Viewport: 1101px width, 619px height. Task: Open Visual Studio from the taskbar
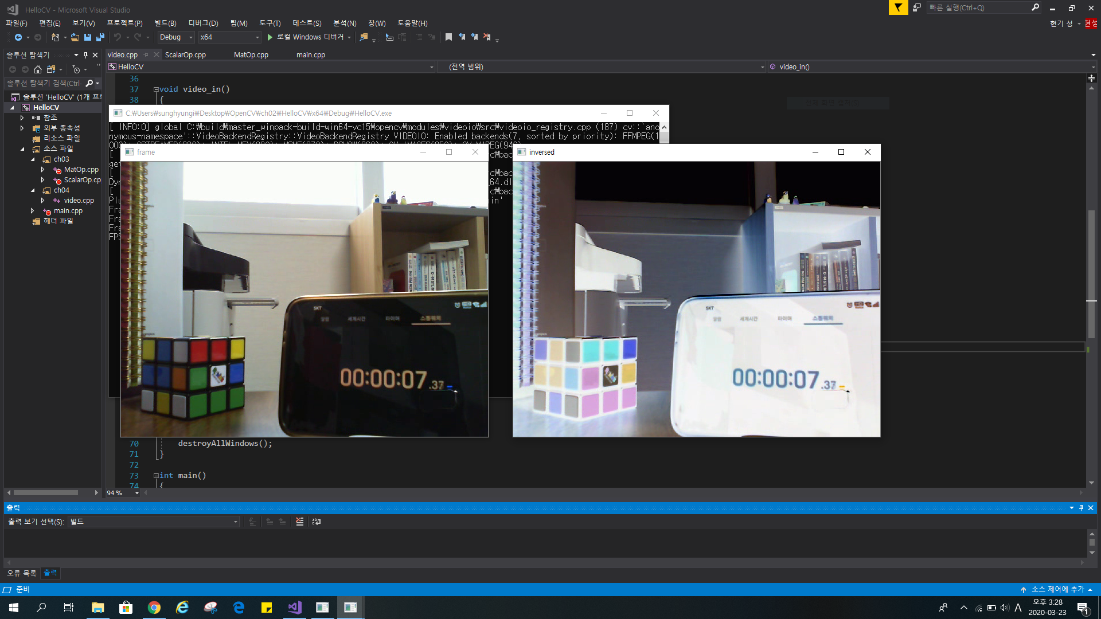(x=294, y=608)
